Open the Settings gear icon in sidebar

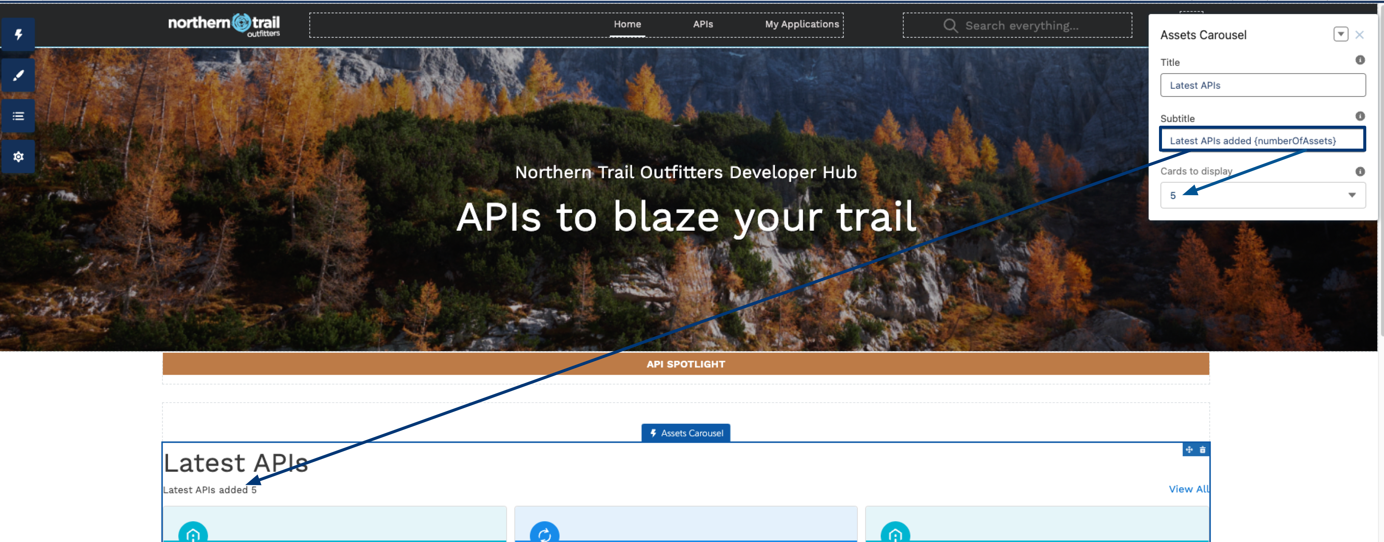18,157
